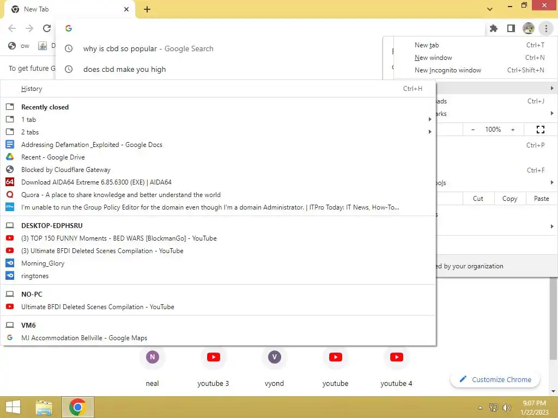The width and height of the screenshot is (558, 418).
Task: Click the Print row with Ctrl+P shortcut
Action: click(x=497, y=145)
